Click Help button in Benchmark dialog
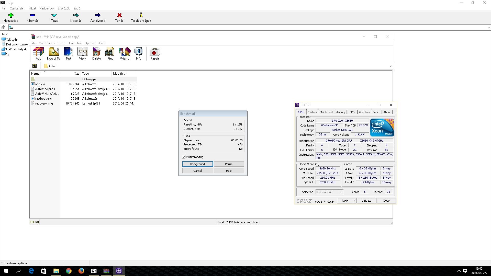The image size is (491, 276). click(x=229, y=171)
